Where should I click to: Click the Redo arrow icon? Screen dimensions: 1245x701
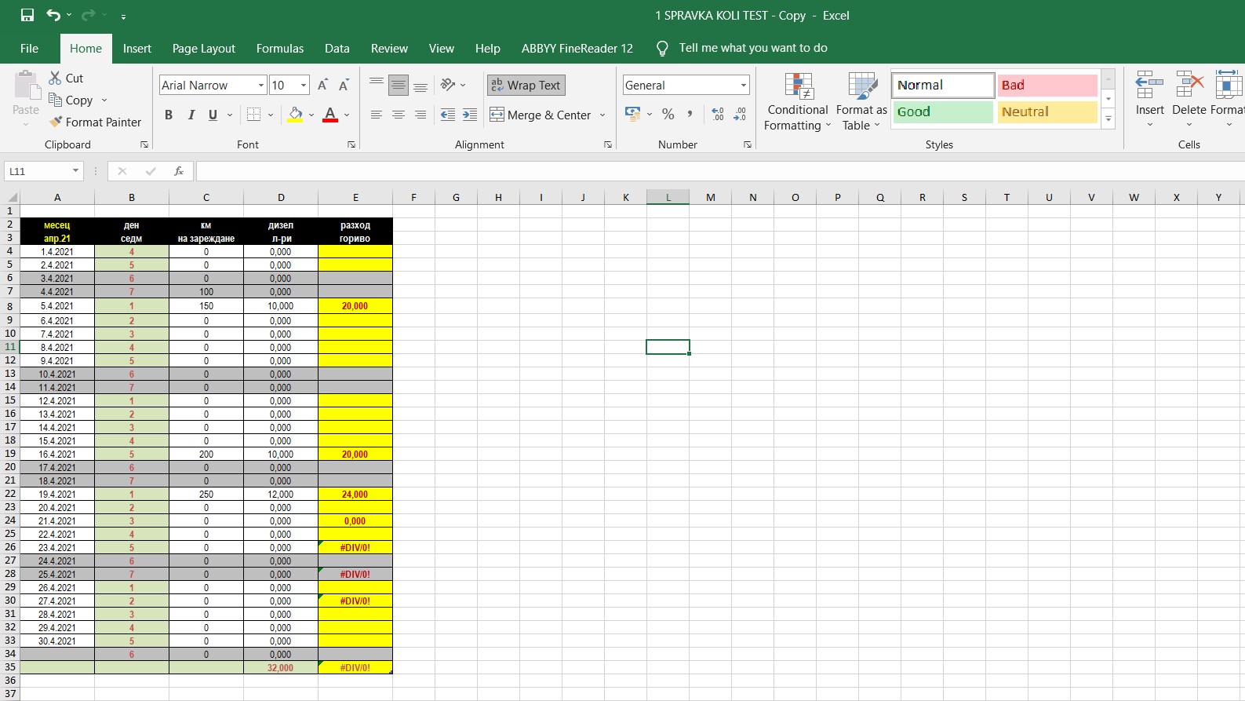tap(88, 15)
